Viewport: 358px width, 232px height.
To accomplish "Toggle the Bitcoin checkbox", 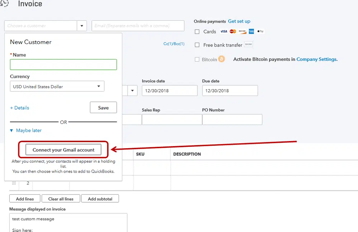I will (x=197, y=59).
